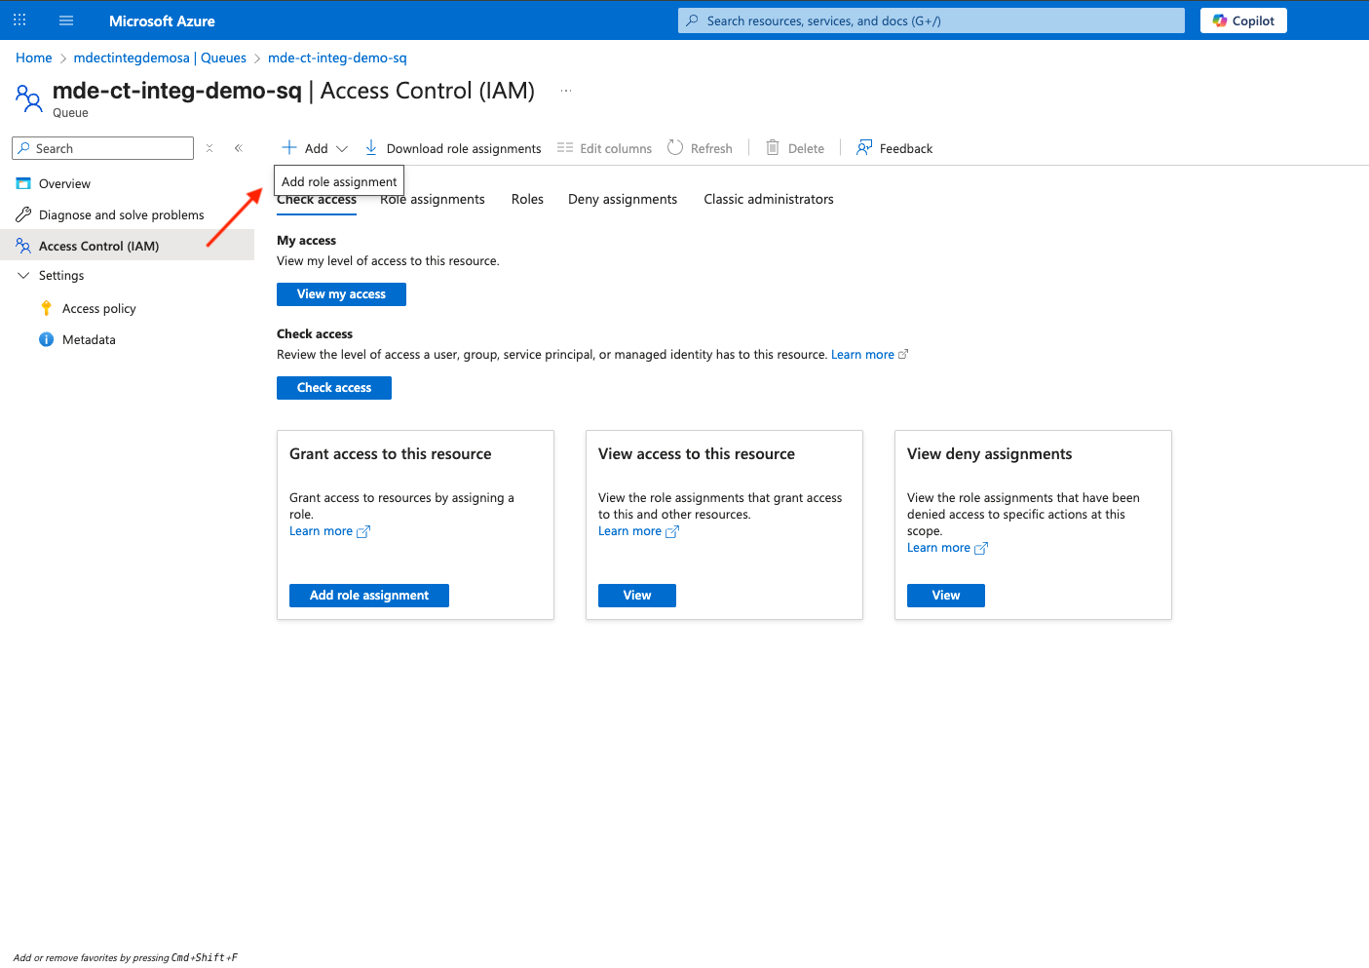This screenshot has width=1369, height=968.
Task: Open the ellipsis more options beside title
Action: [566, 91]
